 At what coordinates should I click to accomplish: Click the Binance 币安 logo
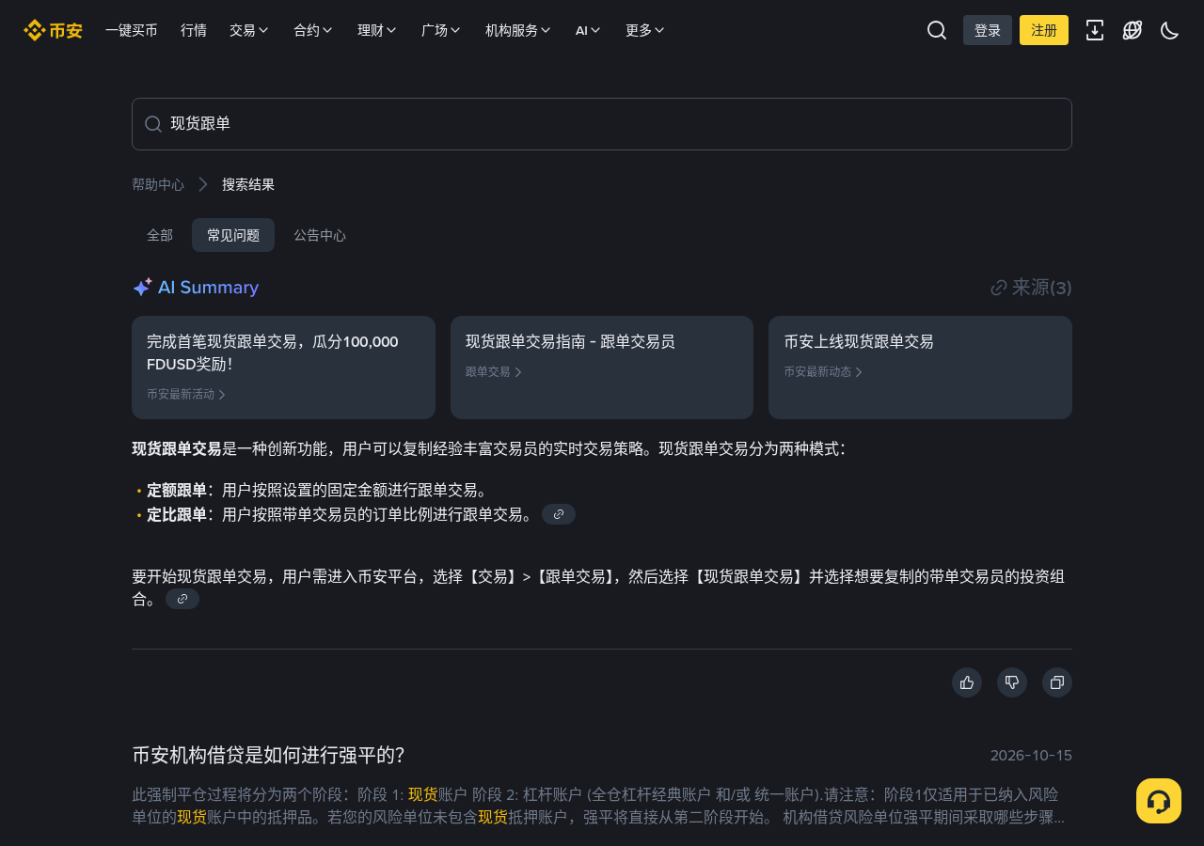(53, 30)
